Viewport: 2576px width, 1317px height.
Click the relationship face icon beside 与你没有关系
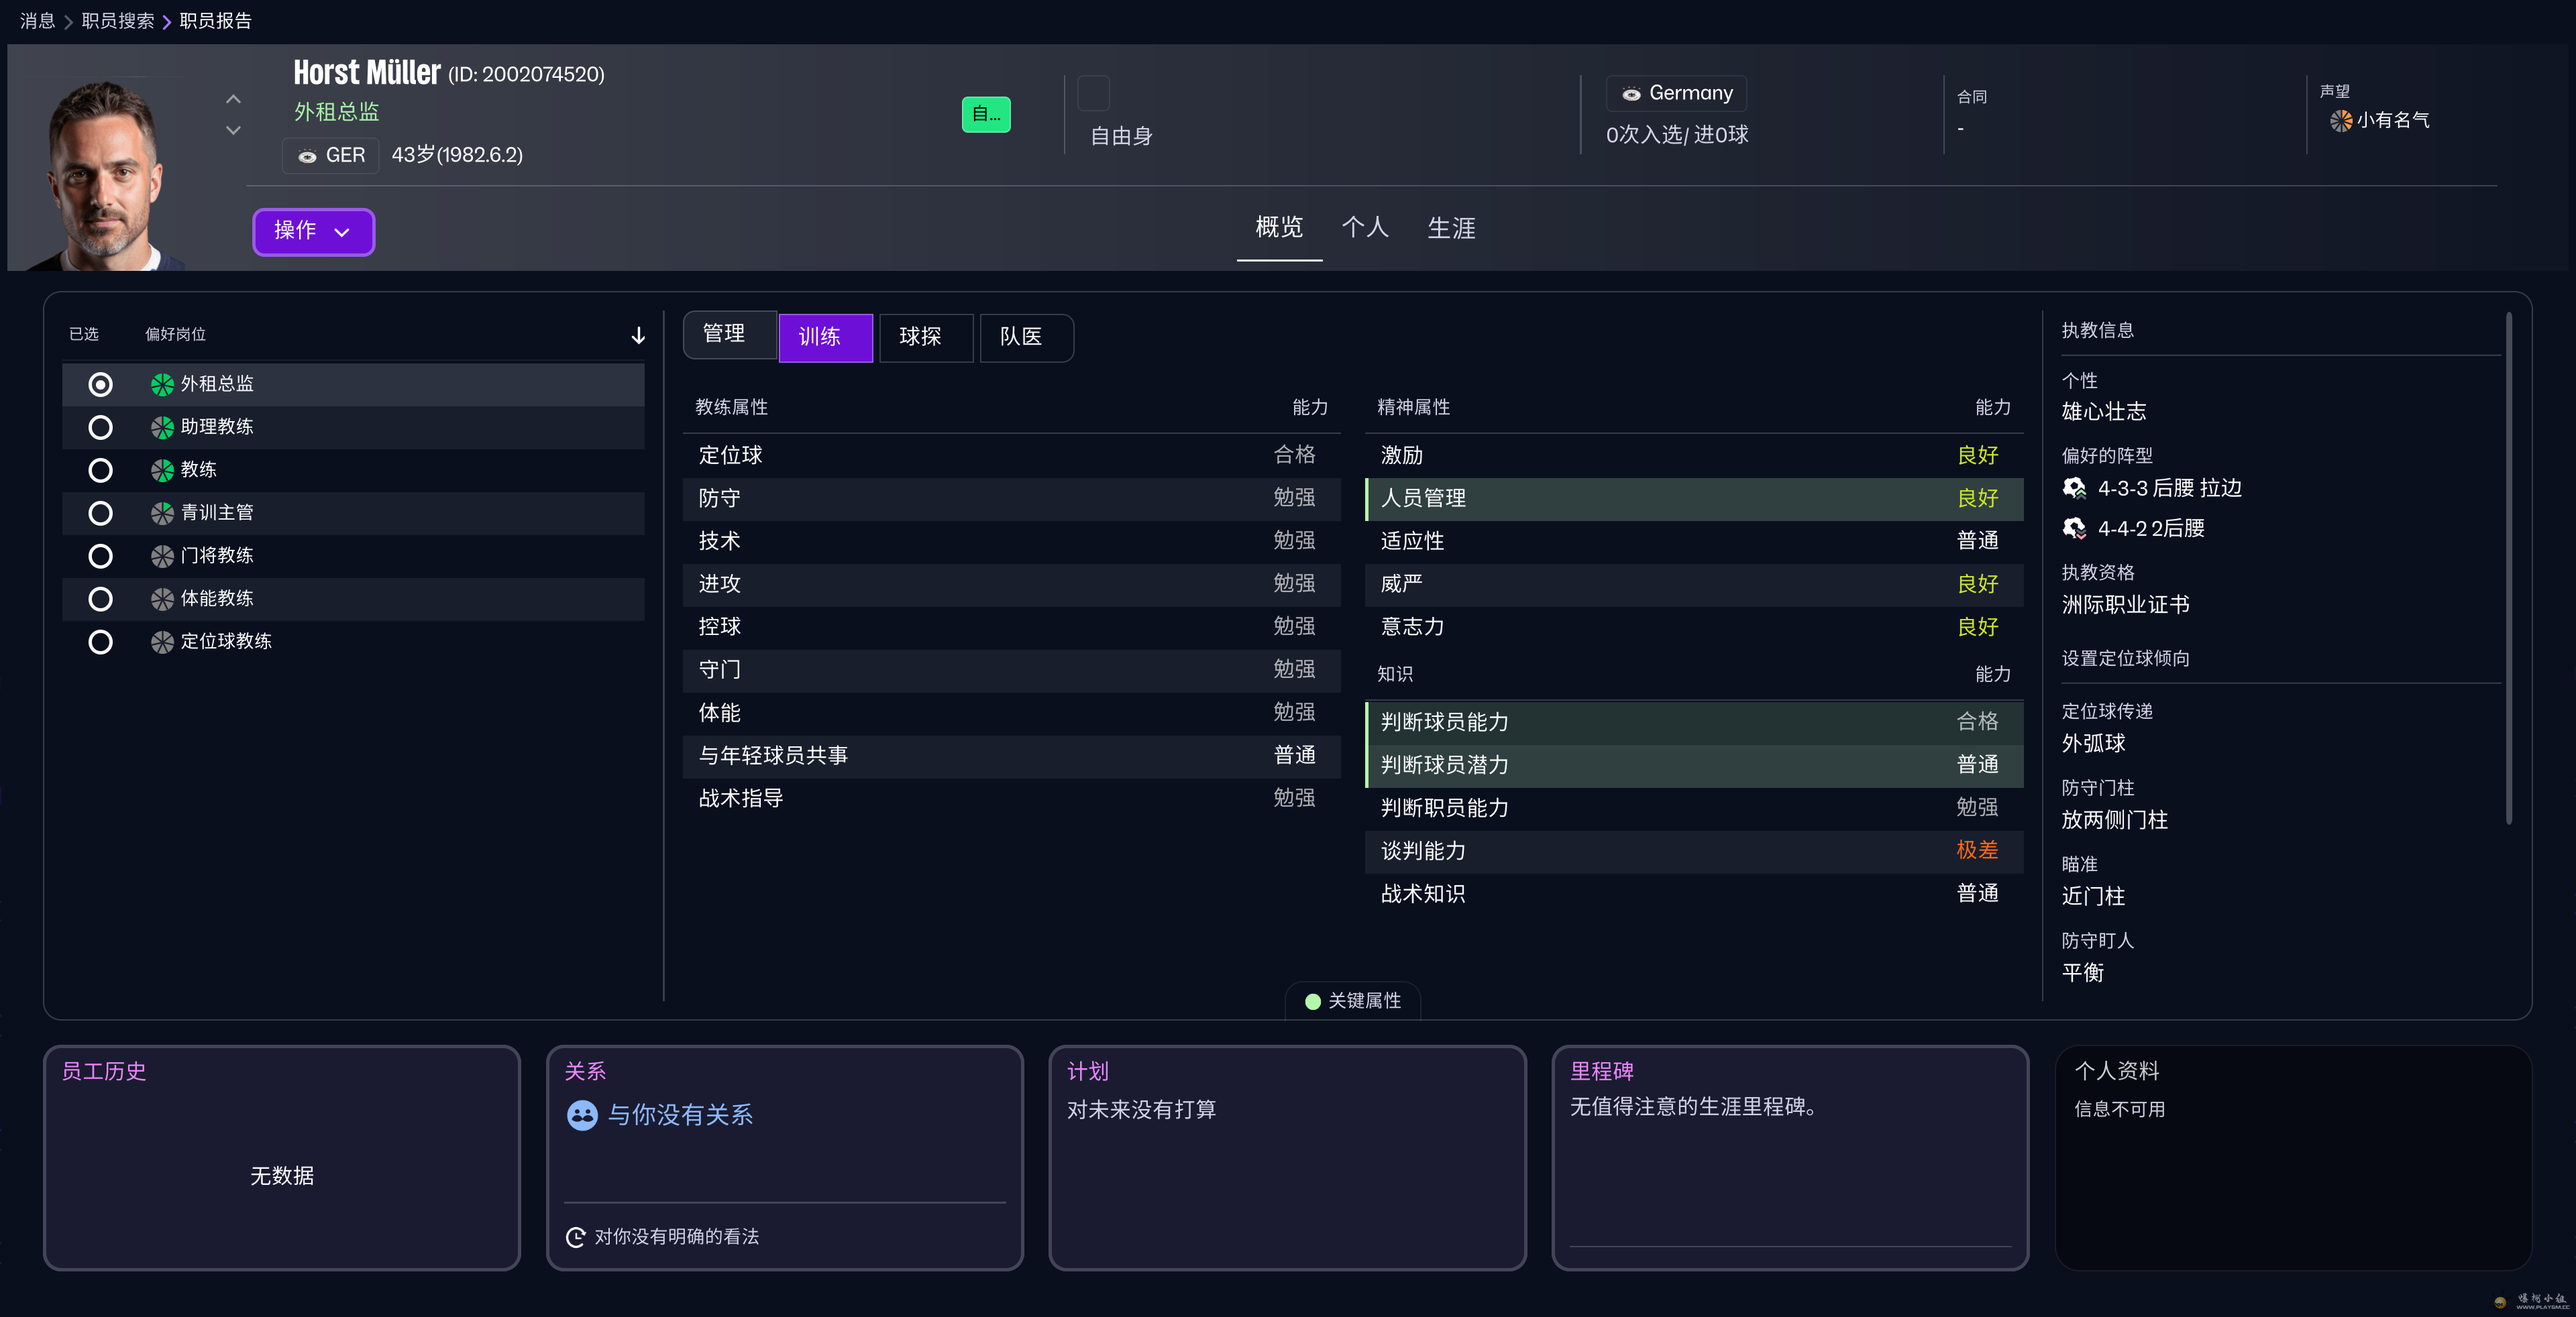[x=582, y=1114]
